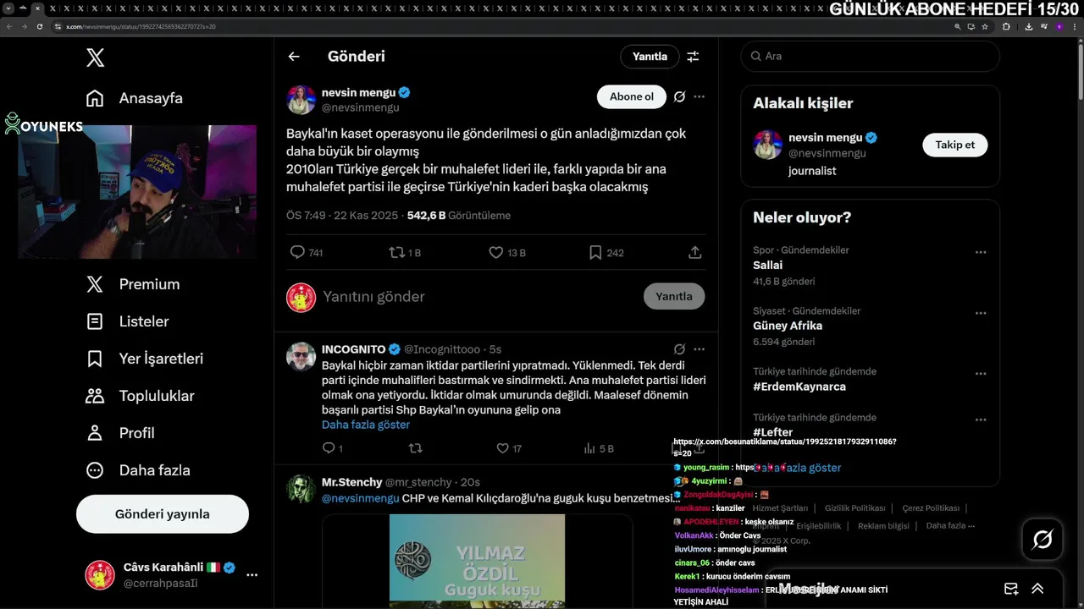Screen dimensions: 1084x609
Task: Open INCOGNITO profile avatar
Action: (301, 356)
